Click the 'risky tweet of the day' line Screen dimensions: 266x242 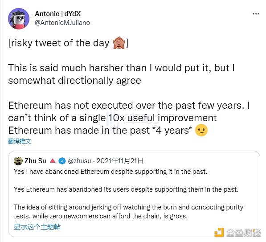point(68,43)
